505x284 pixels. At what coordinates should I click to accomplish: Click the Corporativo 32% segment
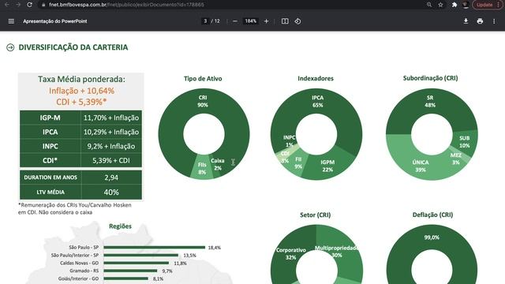(291, 254)
